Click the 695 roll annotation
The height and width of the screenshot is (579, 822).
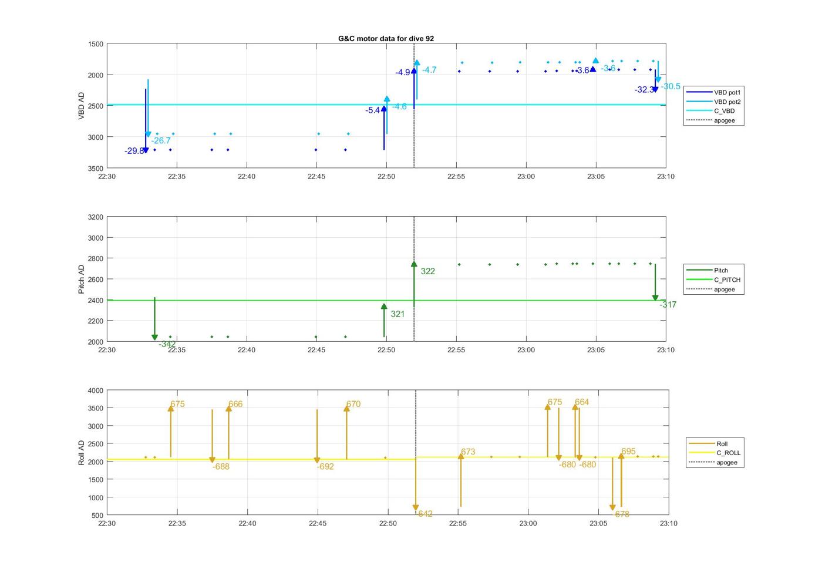pos(628,452)
